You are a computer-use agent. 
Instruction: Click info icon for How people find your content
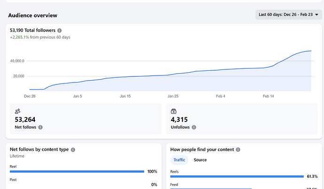(x=238, y=150)
